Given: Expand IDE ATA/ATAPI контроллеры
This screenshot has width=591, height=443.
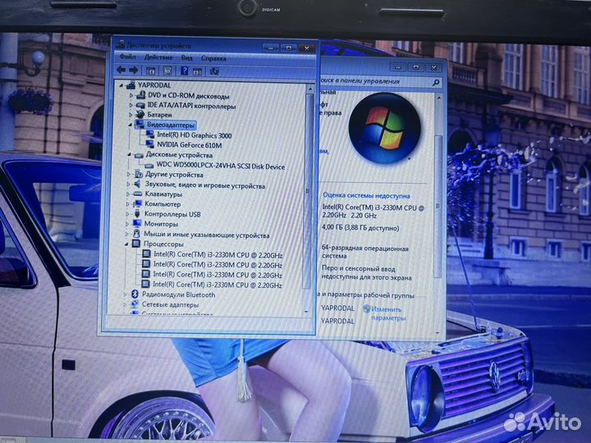Looking at the screenshot, I should click(x=131, y=105).
